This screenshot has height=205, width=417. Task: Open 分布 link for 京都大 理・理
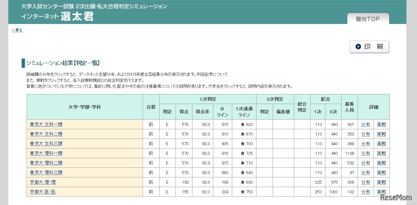point(366,182)
